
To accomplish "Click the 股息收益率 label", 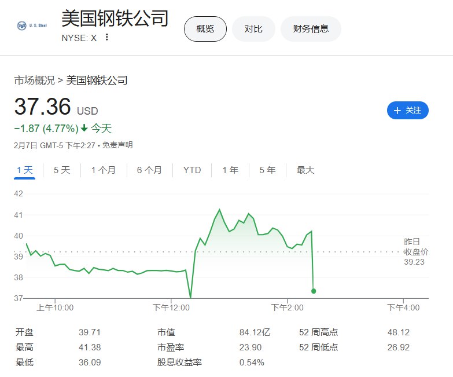I will (x=179, y=363).
